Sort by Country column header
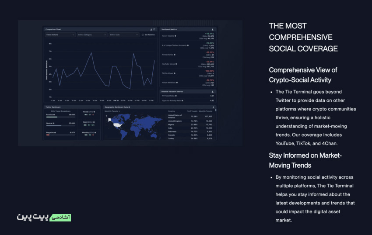 point(172,111)
